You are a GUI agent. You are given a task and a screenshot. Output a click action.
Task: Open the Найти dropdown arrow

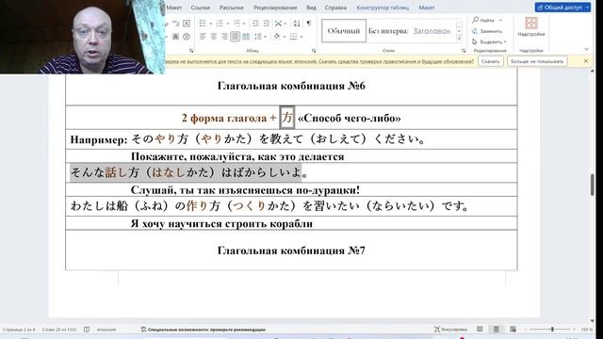[500, 20]
